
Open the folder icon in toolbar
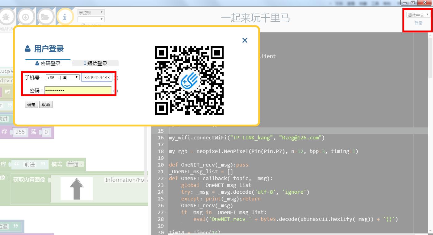45,17
